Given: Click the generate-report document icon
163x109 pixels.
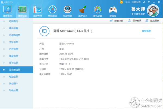Looking at the screenshot, I should tap(147, 21).
